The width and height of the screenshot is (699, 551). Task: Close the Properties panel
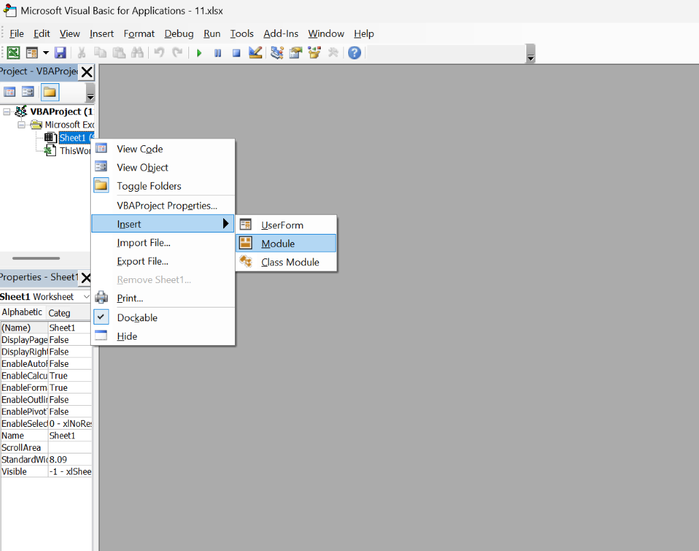(x=85, y=278)
